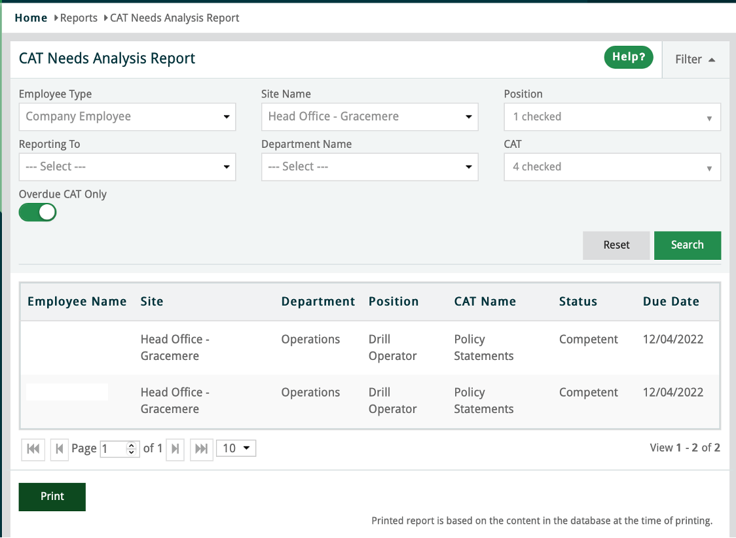Expand the Department Name dropdown

point(369,167)
